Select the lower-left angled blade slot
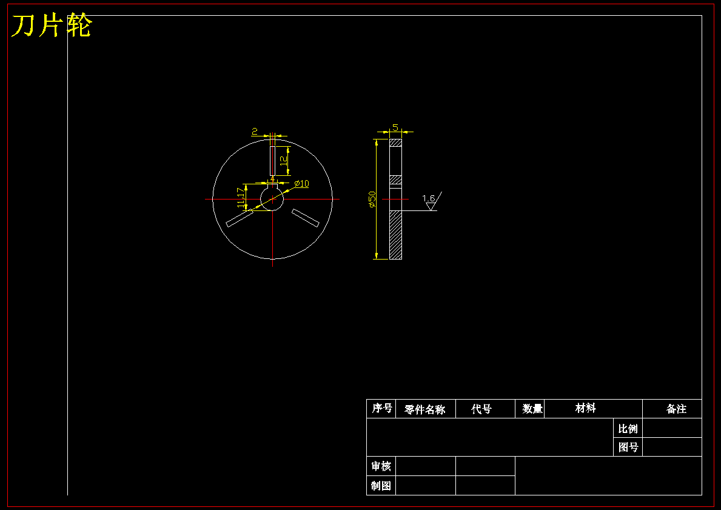This screenshot has width=721, height=510. coord(240,218)
